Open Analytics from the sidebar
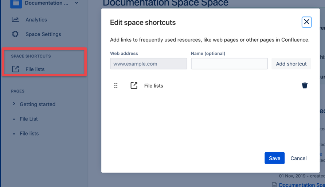Image resolution: width=325 pixels, height=187 pixels. coord(36,20)
